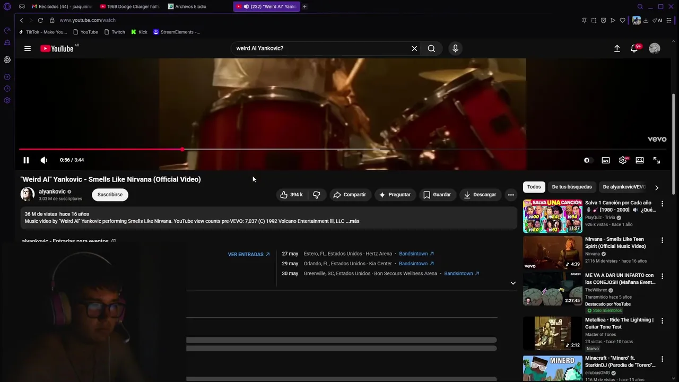The height and width of the screenshot is (382, 679).
Task: Switch to Recibidos Gmail browser tab
Action: point(61,6)
